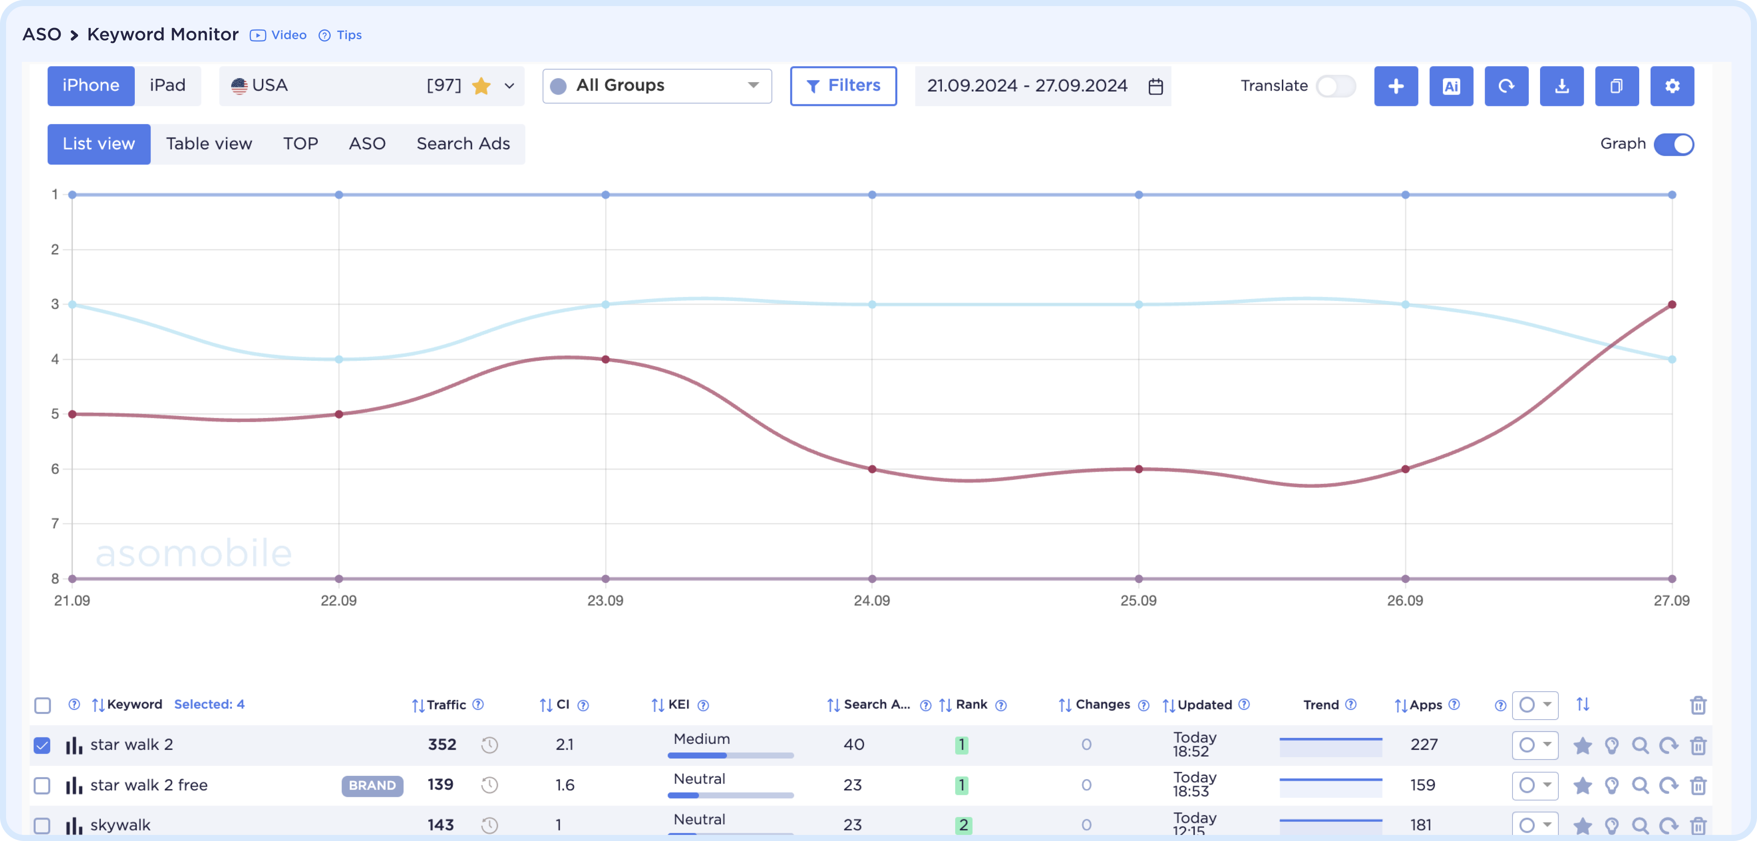Turn off the Graph switch

click(1673, 144)
